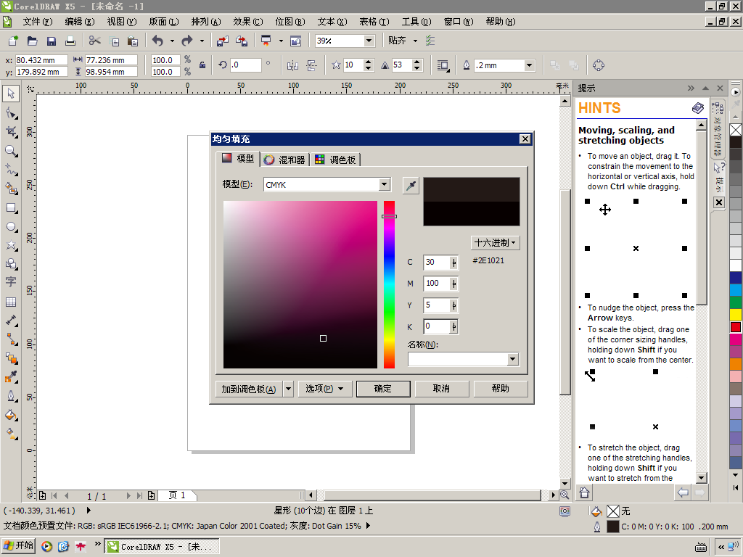Open the Outline pen tool flyout
Image resolution: width=743 pixels, height=557 pixels.
pyautogui.click(x=11, y=396)
